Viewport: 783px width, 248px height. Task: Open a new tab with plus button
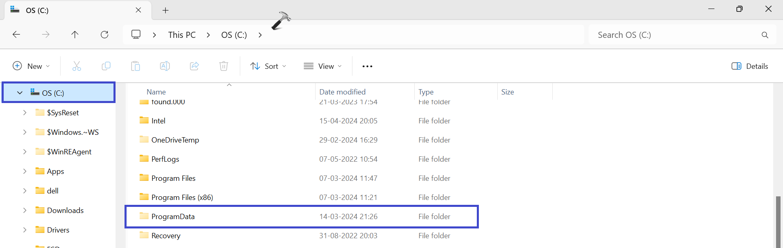[x=165, y=10]
